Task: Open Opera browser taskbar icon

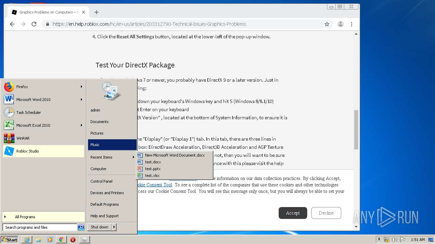Action: click(73, 240)
